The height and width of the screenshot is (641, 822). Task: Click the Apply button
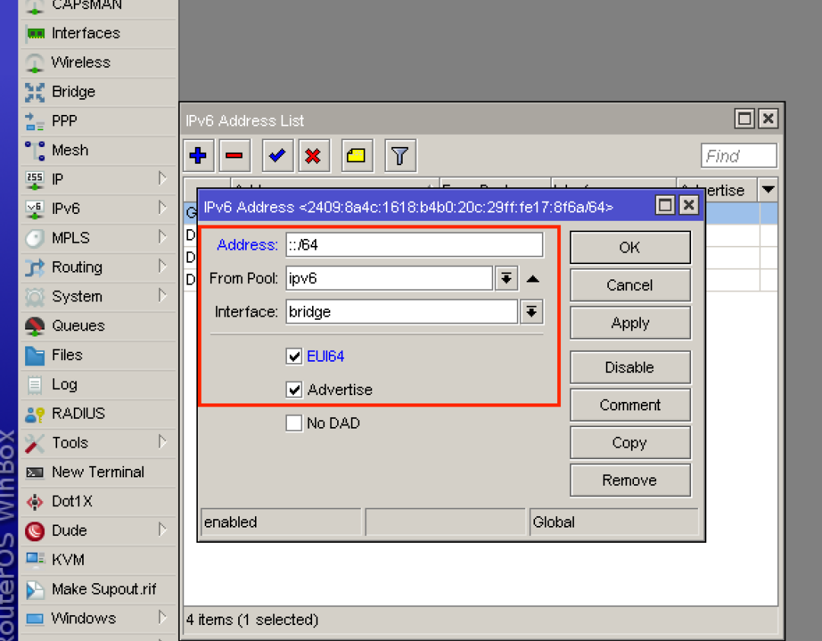pyautogui.click(x=630, y=323)
